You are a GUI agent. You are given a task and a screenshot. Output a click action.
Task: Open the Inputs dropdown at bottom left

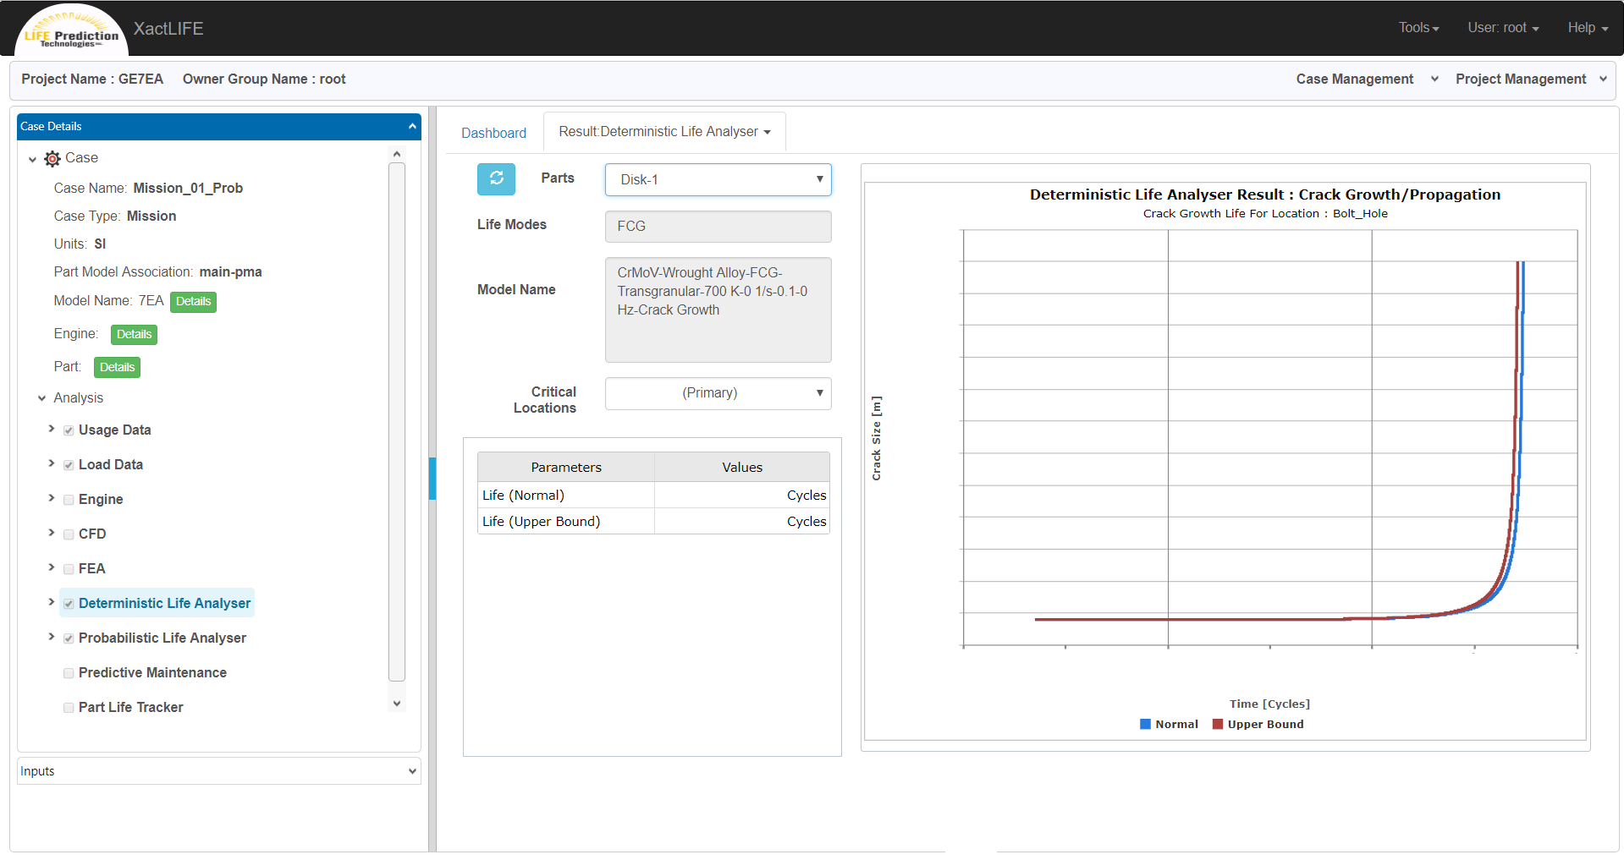pos(219,771)
